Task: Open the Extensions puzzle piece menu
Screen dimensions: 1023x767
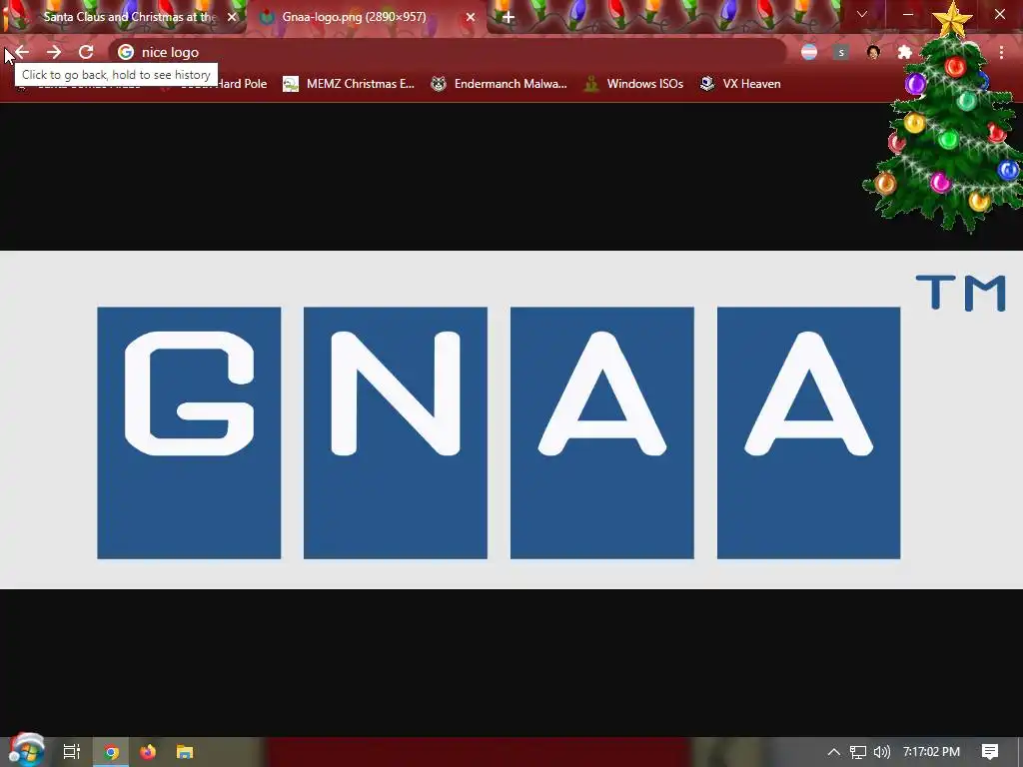Action: point(905,52)
